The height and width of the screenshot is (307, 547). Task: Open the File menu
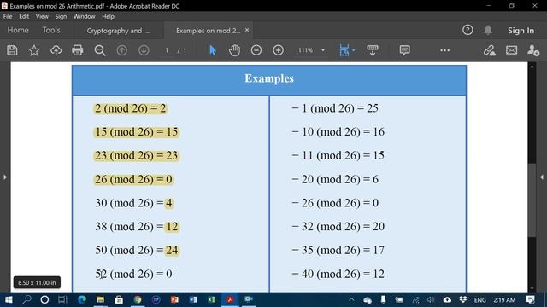pos(8,16)
